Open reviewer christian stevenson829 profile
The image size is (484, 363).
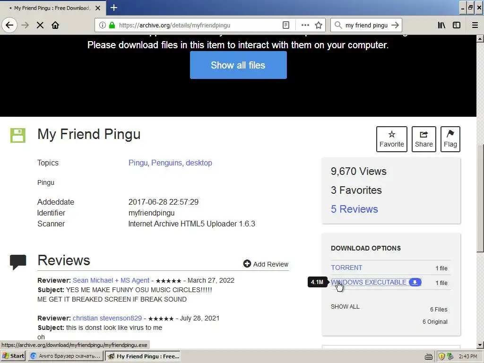click(x=107, y=318)
